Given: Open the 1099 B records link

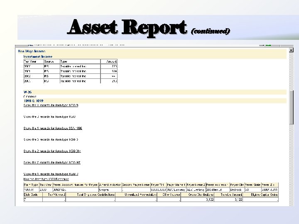Looking at the screenshot, I should [x=51, y=105].
